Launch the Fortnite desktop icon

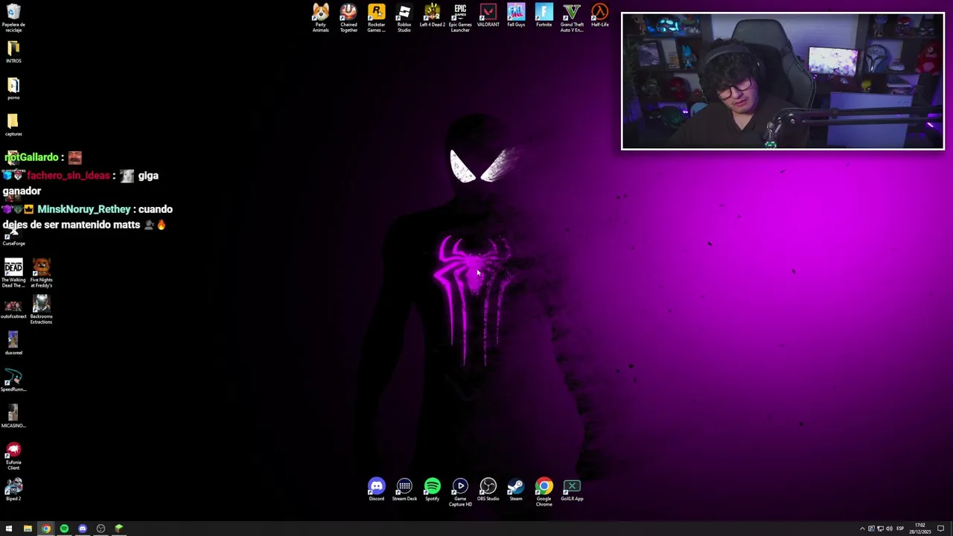pos(544,16)
